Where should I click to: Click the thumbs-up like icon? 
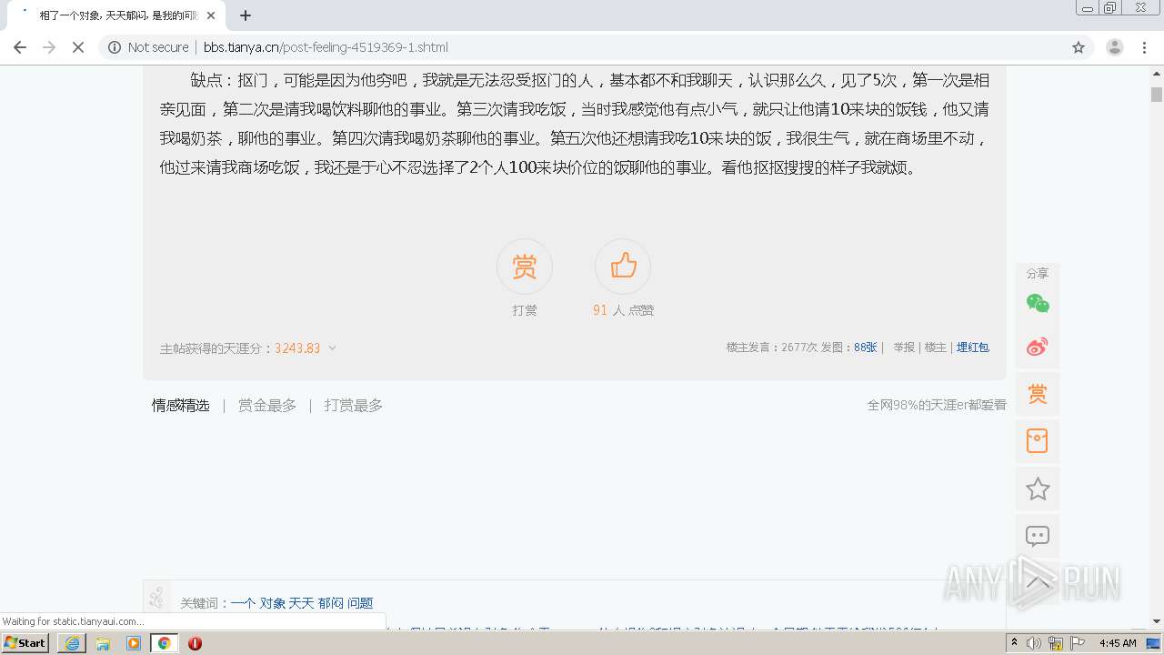tap(623, 267)
